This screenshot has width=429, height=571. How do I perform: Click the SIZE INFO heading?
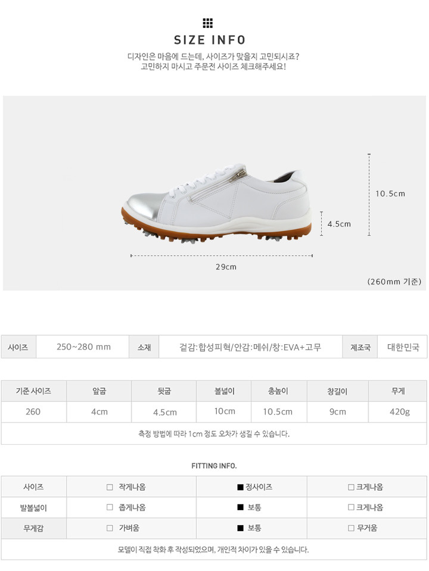pos(210,40)
